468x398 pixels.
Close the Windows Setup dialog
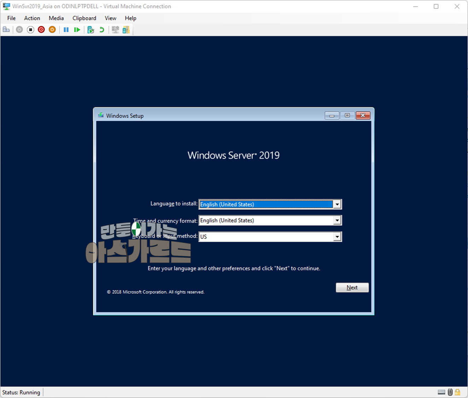[363, 115]
